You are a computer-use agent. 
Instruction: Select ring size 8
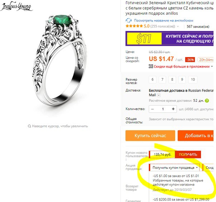tap(172, 80)
